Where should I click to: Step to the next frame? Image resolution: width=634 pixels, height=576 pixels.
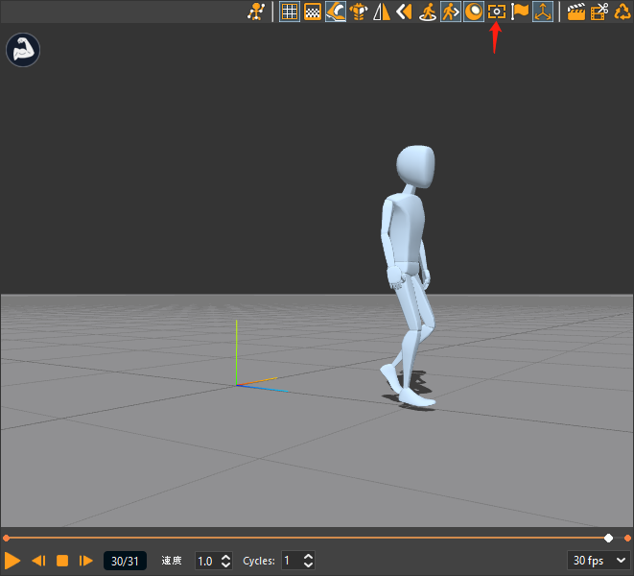(x=85, y=560)
